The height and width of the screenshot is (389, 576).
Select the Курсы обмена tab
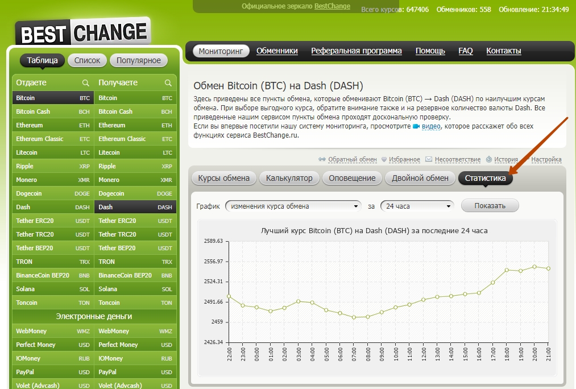tap(223, 178)
